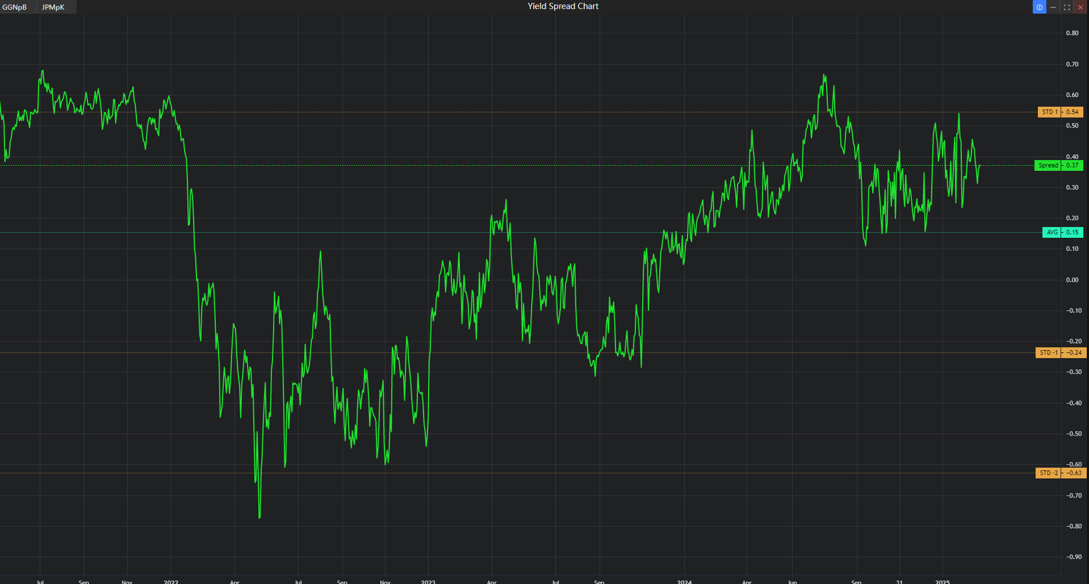This screenshot has width=1089, height=584.
Task: Click the blue info icon
Action: click(x=1039, y=7)
